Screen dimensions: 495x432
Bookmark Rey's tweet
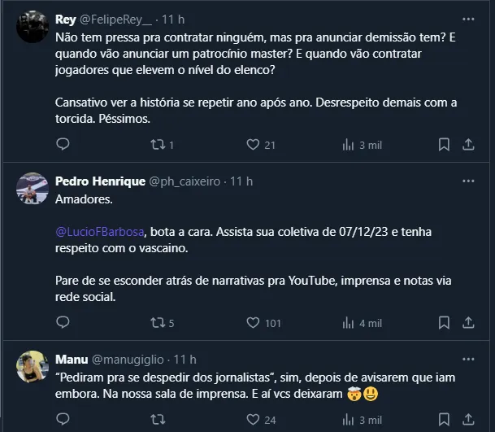444,145
